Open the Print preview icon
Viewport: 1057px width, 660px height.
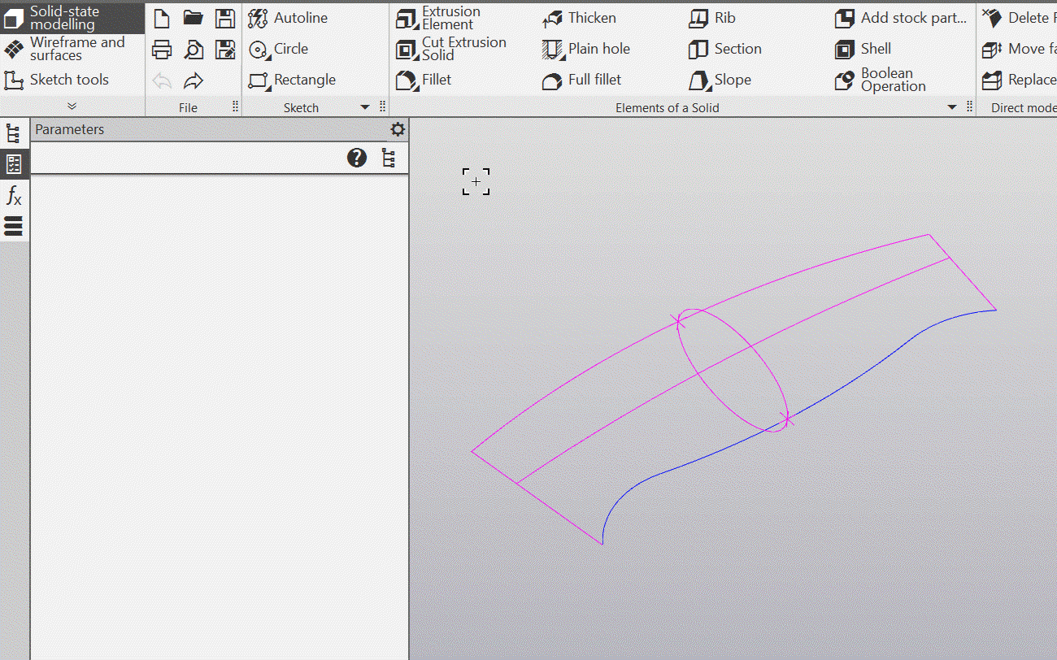tap(194, 50)
